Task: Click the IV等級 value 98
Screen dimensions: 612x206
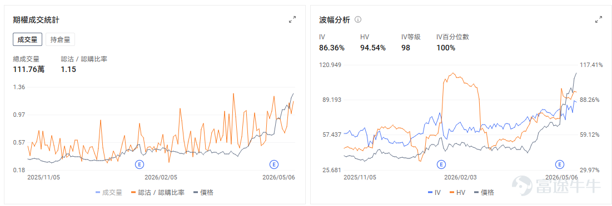Action: [x=406, y=48]
